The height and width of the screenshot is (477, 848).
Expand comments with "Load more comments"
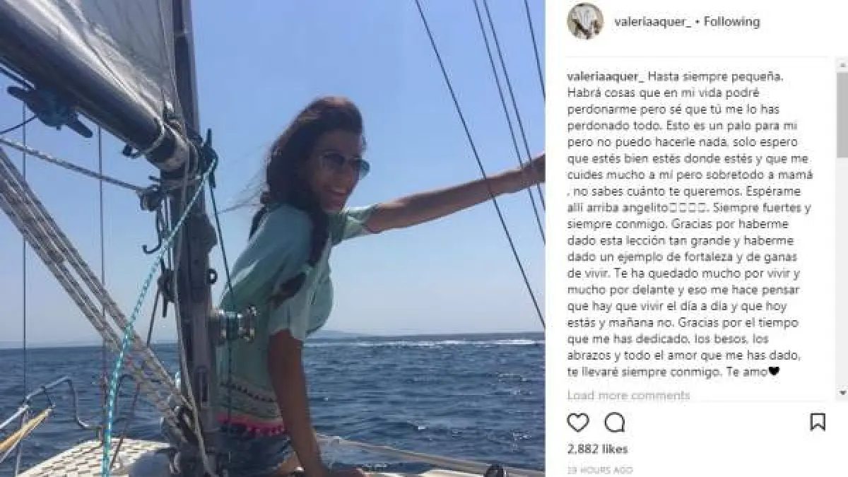(628, 395)
